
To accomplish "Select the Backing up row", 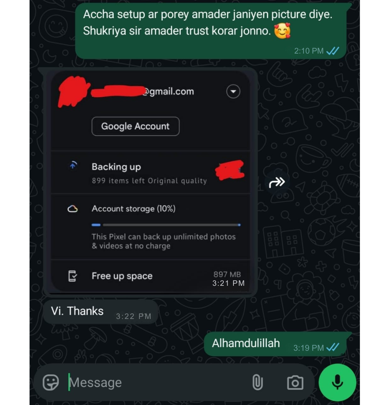I will tap(151, 172).
